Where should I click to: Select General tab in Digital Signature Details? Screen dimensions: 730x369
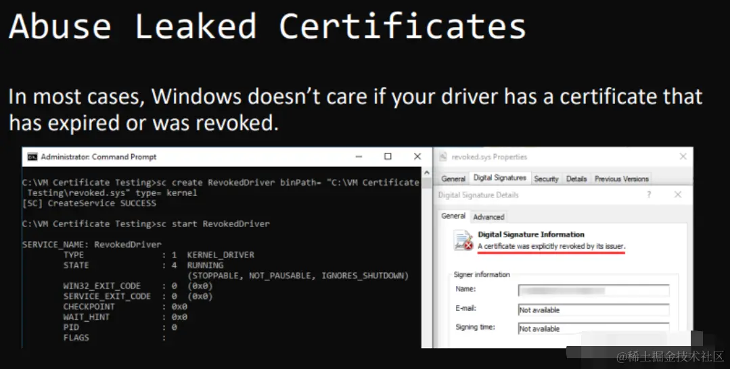tap(453, 216)
